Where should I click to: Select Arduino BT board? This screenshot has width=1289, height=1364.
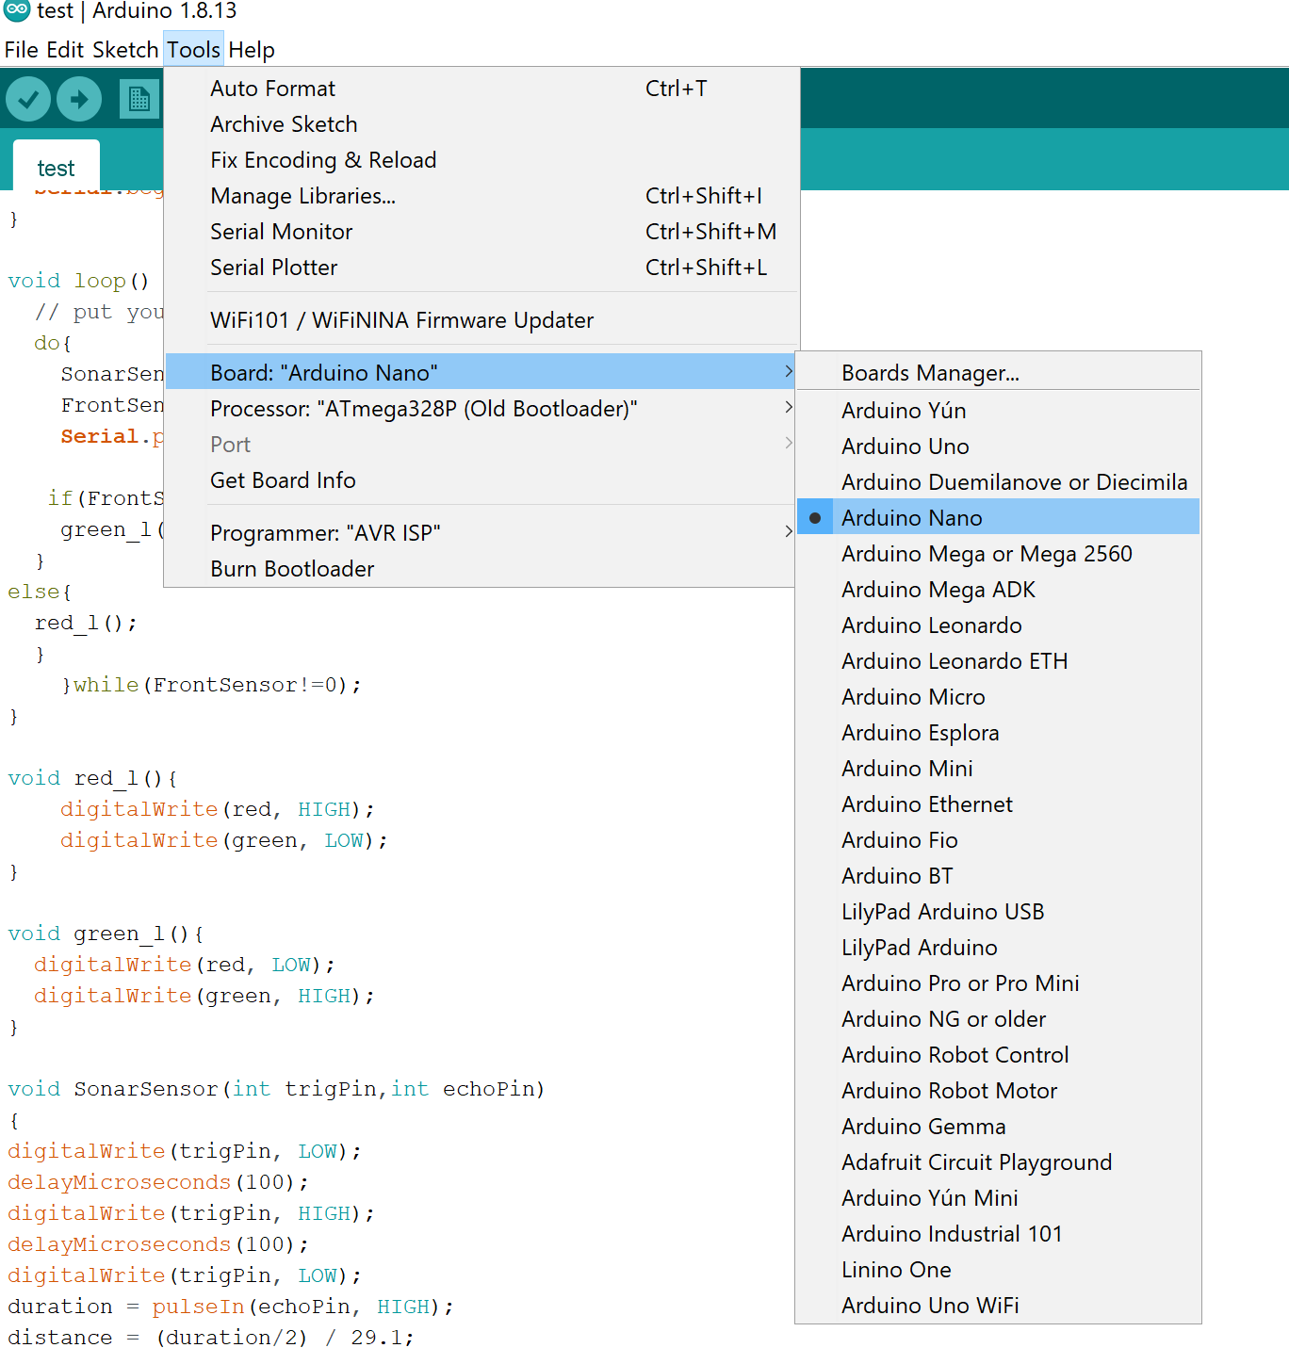point(998,875)
